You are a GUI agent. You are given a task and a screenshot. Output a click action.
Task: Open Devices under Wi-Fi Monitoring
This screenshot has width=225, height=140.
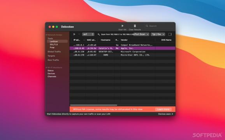click(x=51, y=74)
